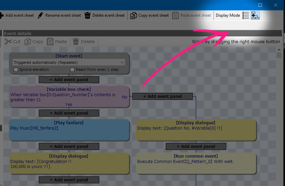
Task: Click the Delete event sheet label
Action: pyautogui.click(x=109, y=15)
